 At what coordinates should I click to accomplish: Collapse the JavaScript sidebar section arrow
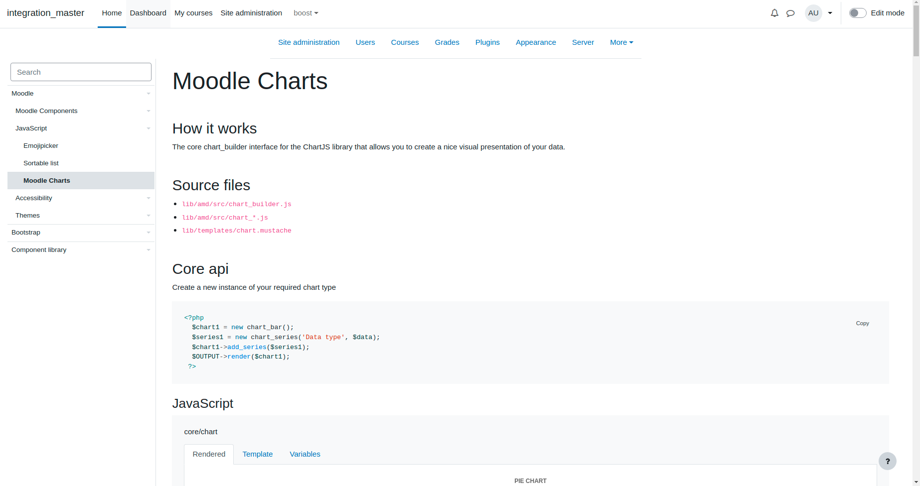point(149,128)
